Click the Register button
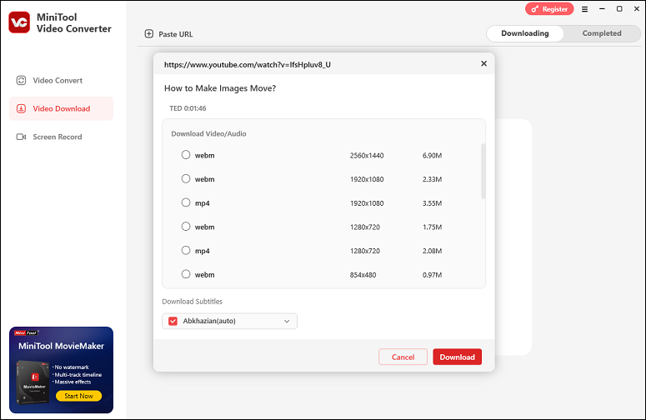This screenshot has height=420, width=646. pyautogui.click(x=549, y=9)
